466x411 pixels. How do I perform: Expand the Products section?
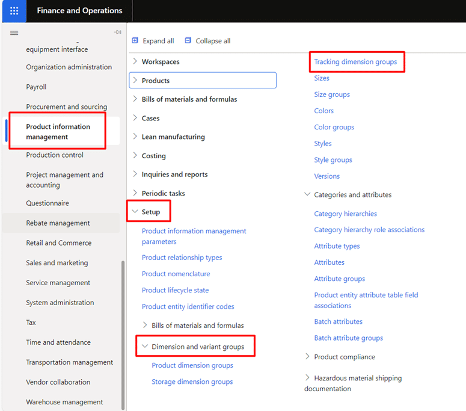tap(135, 80)
